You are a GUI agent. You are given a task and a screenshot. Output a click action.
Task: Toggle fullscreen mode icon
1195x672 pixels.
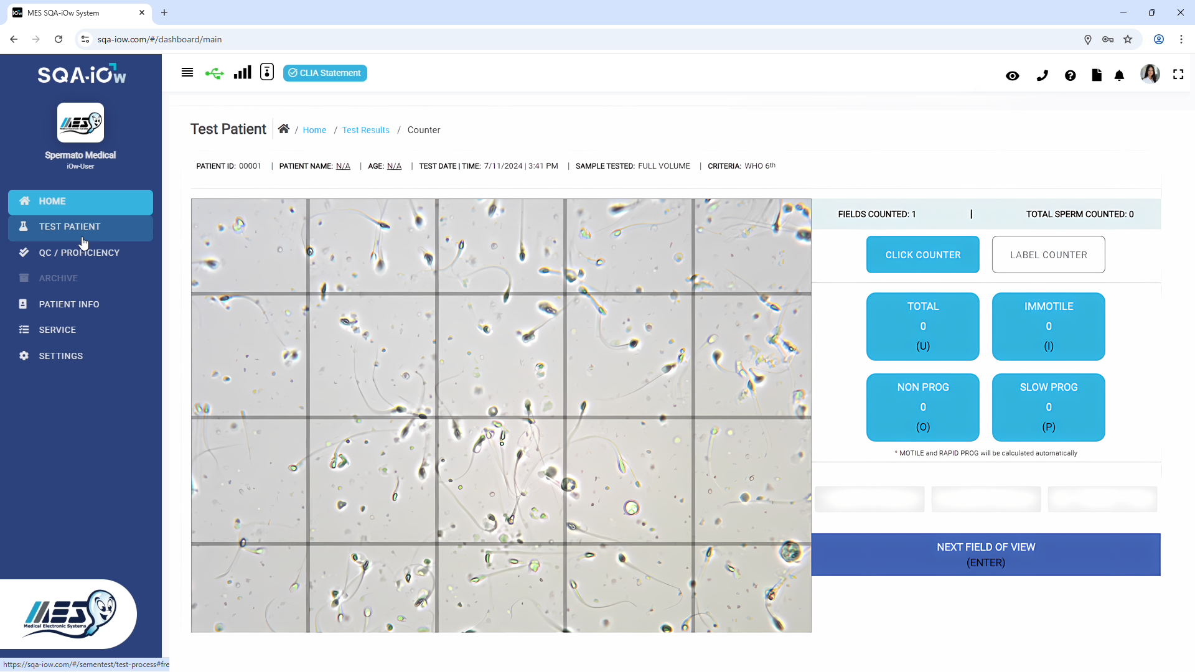[x=1178, y=75]
